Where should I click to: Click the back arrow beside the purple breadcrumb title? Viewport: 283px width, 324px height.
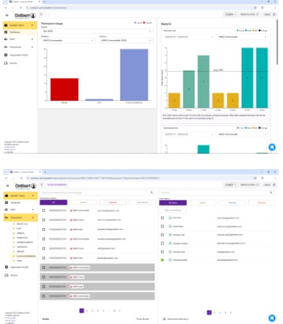coord(42,184)
